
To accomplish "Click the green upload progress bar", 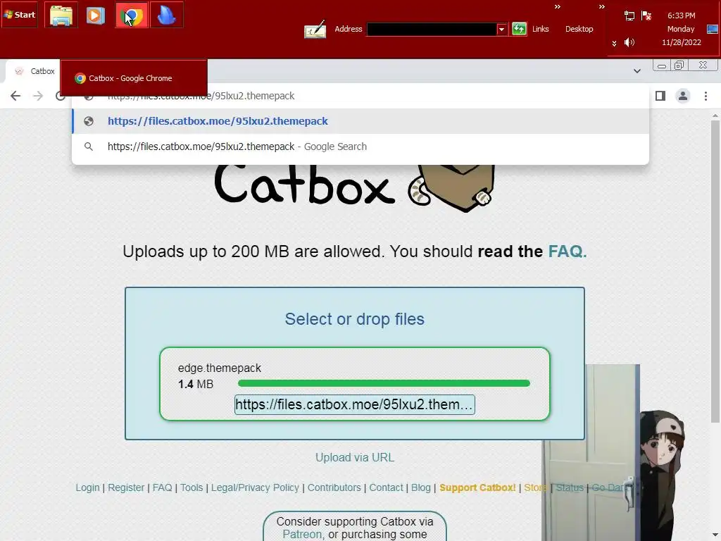I will pyautogui.click(x=384, y=383).
